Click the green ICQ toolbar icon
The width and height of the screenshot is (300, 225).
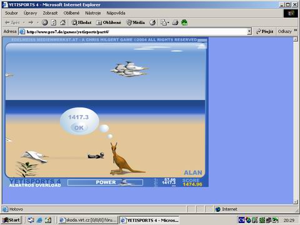[184, 22]
